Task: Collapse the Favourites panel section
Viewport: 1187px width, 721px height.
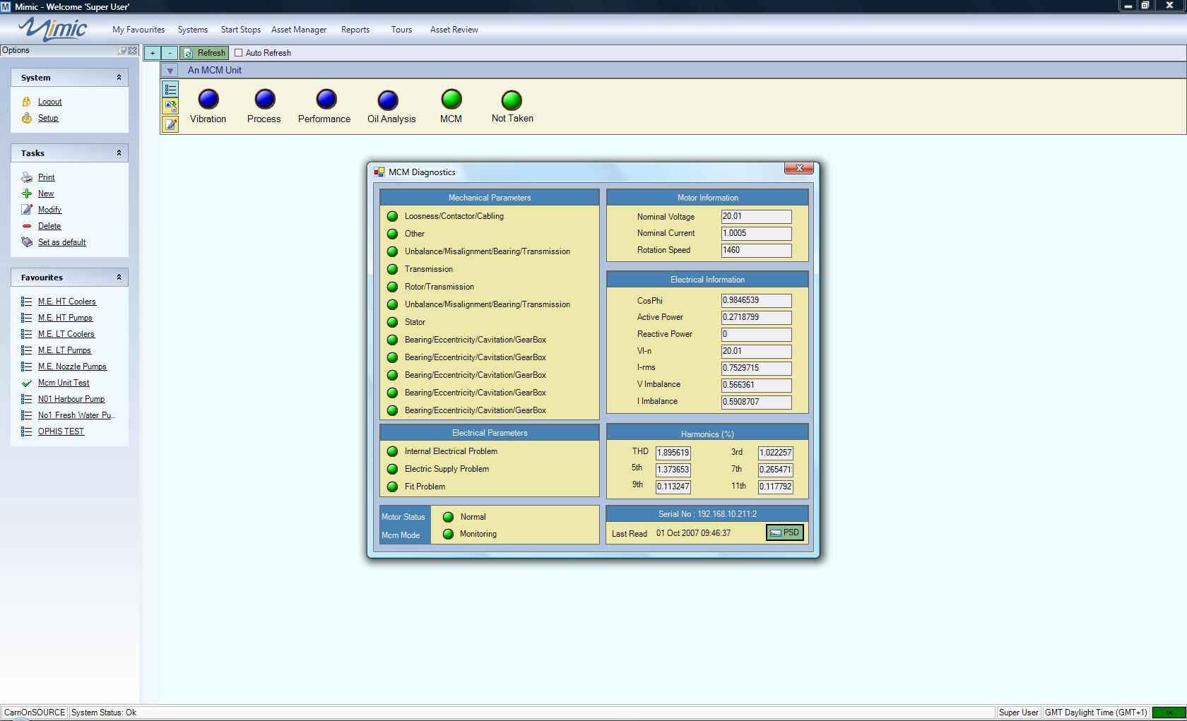Action: click(x=119, y=278)
